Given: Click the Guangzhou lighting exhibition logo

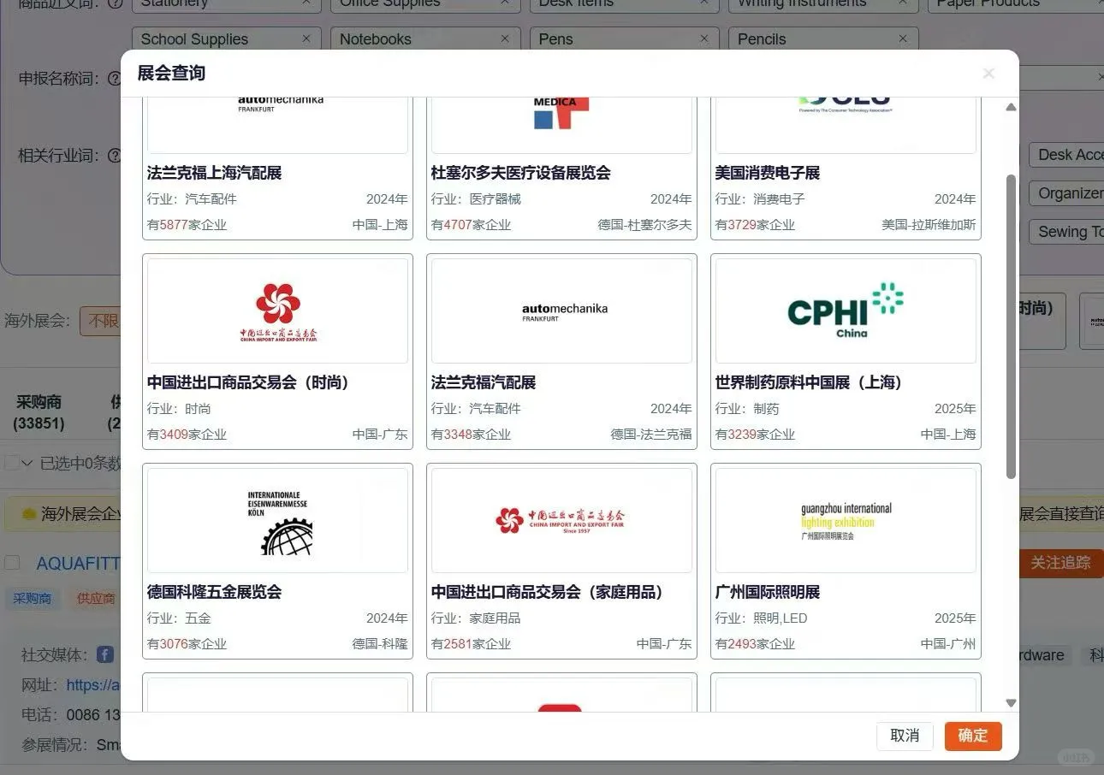Looking at the screenshot, I should tap(846, 519).
